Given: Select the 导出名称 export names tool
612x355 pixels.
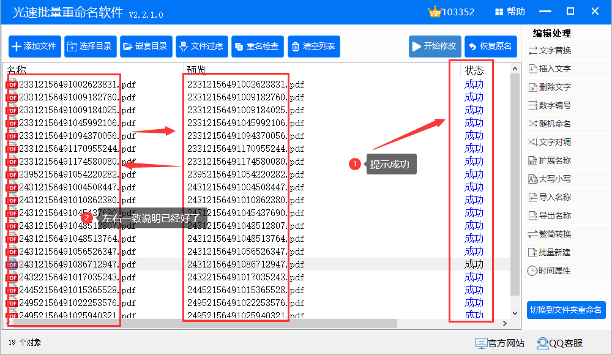Looking at the screenshot, I should pyautogui.click(x=550, y=215).
